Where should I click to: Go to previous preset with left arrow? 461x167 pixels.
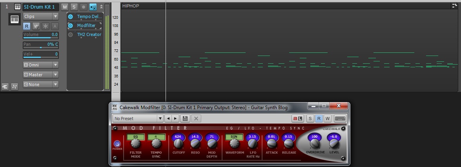pyautogui.click(x=168, y=119)
